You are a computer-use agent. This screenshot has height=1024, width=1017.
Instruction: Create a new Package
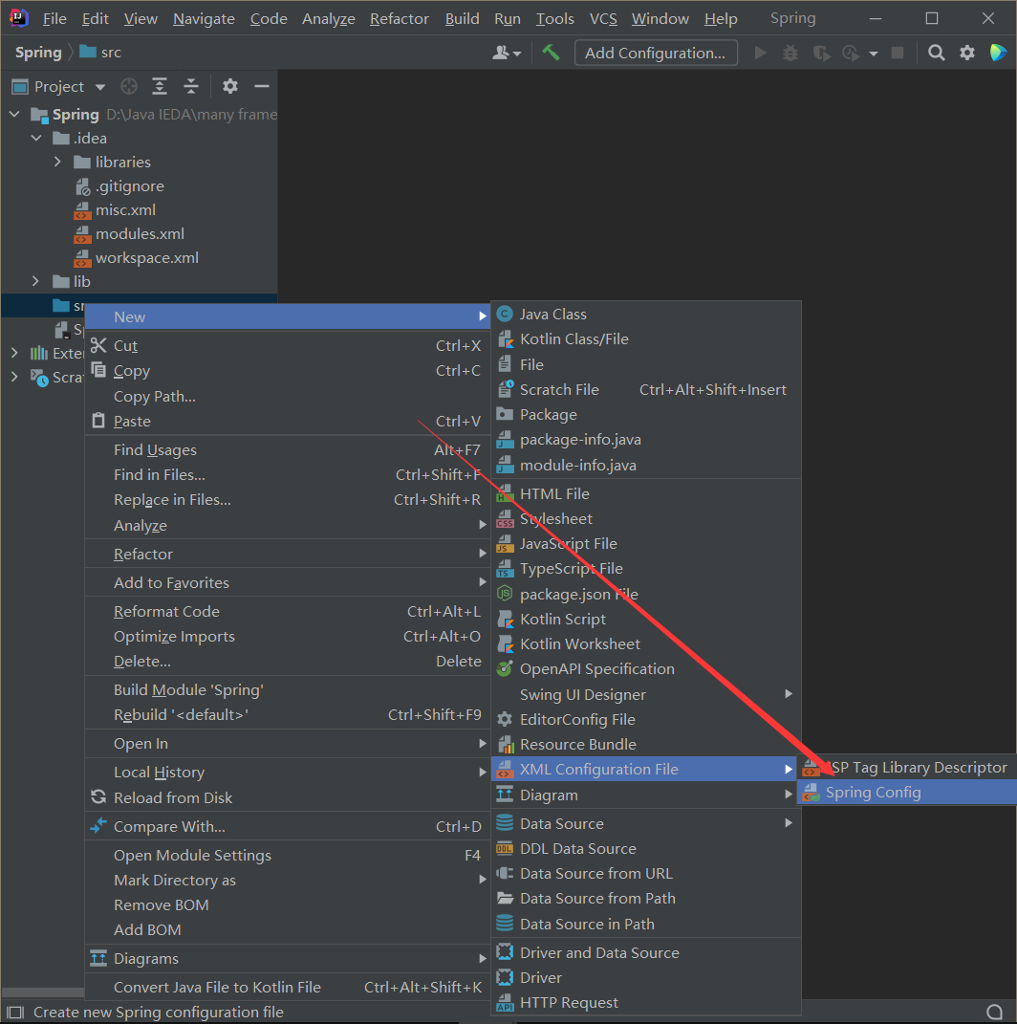click(645, 415)
